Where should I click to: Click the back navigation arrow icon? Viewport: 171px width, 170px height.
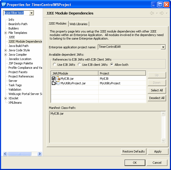click(x=152, y=13)
